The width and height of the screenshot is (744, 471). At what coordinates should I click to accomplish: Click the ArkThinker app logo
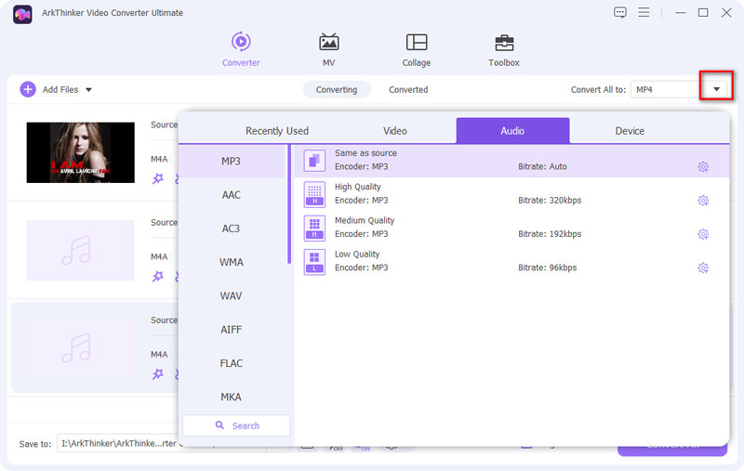(22, 14)
